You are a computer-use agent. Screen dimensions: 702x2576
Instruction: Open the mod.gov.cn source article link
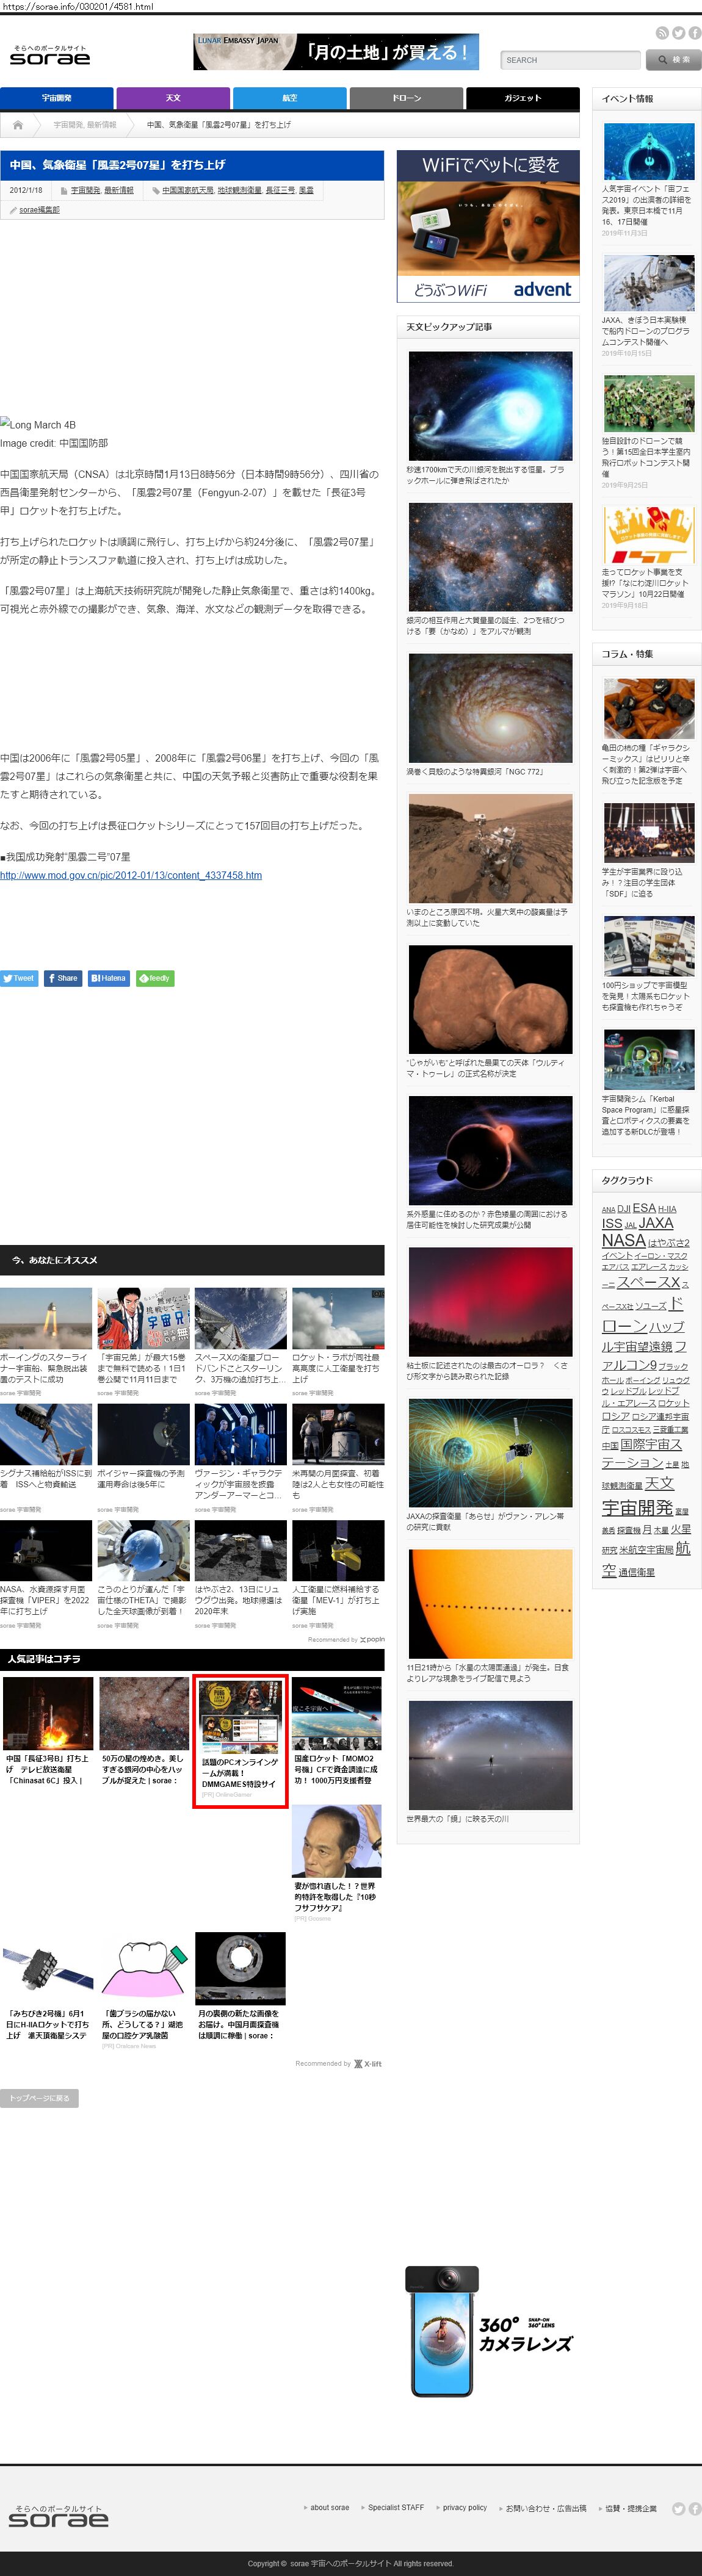pyautogui.click(x=131, y=875)
